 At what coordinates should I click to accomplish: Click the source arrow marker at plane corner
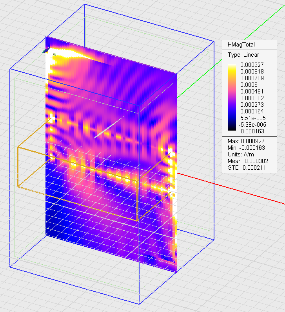pyautogui.click(x=46, y=50)
